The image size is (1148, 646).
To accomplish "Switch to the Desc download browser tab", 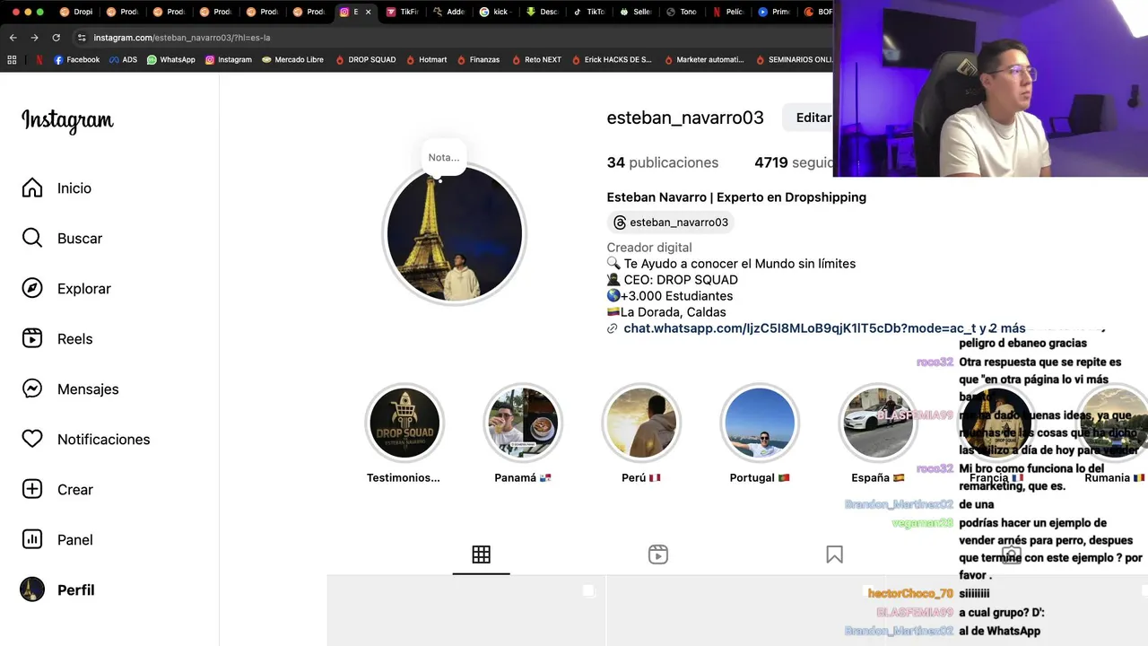I will tap(542, 12).
